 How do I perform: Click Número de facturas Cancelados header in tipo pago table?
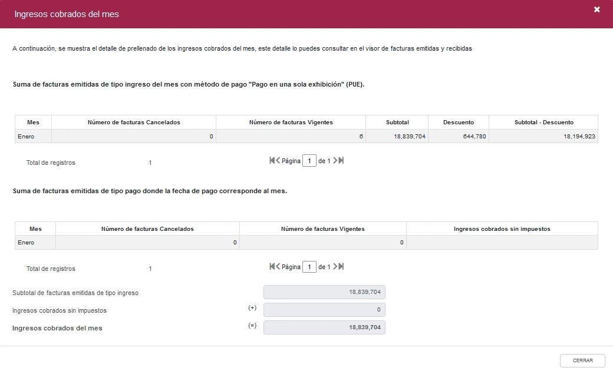(x=147, y=229)
